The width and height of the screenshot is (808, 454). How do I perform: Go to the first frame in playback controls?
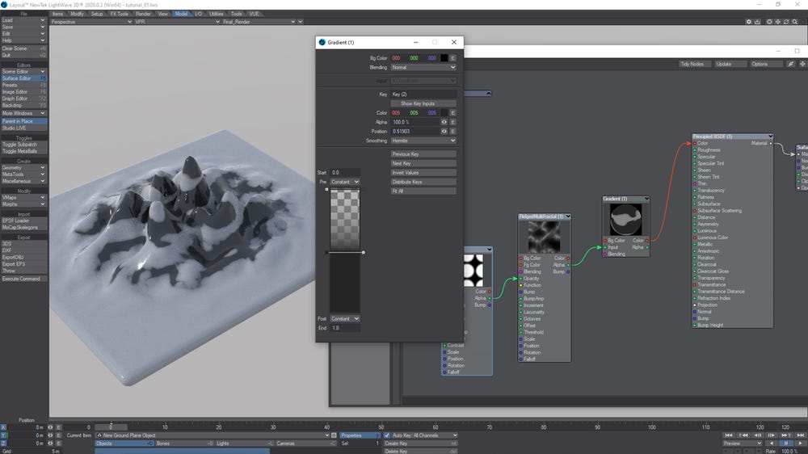[x=728, y=435]
